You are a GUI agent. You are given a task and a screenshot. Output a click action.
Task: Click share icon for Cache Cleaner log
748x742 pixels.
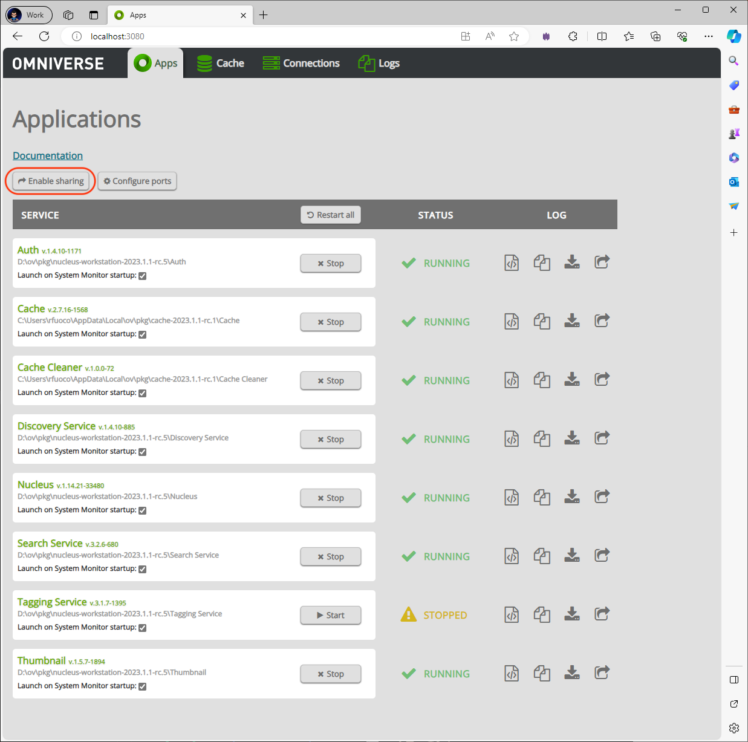tap(602, 380)
